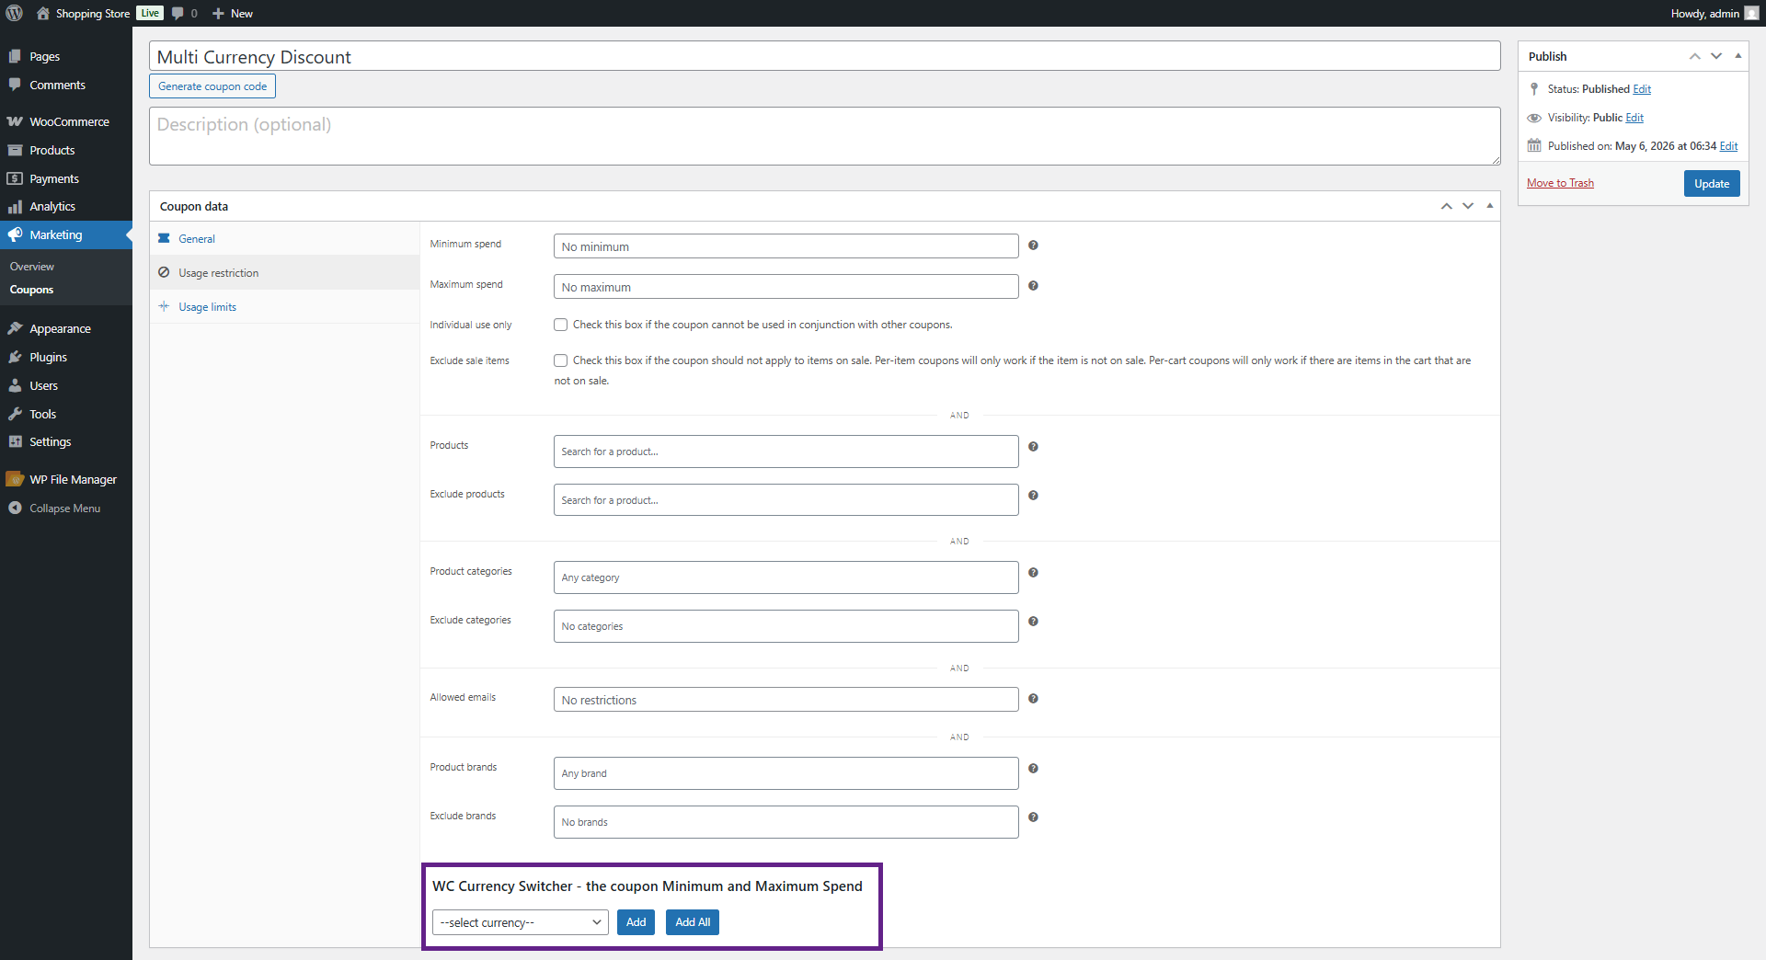Viewport: 1766px width, 960px height.
Task: Edit the Visibility setting link
Action: [1634, 118]
